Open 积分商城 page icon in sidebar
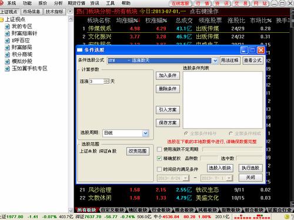 pos(7,55)
